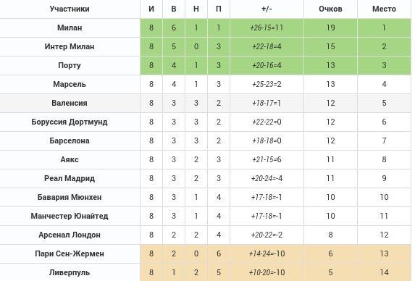415x281 pixels.
Task: Click the Арсенал Лондон team name
Action: pos(70,235)
